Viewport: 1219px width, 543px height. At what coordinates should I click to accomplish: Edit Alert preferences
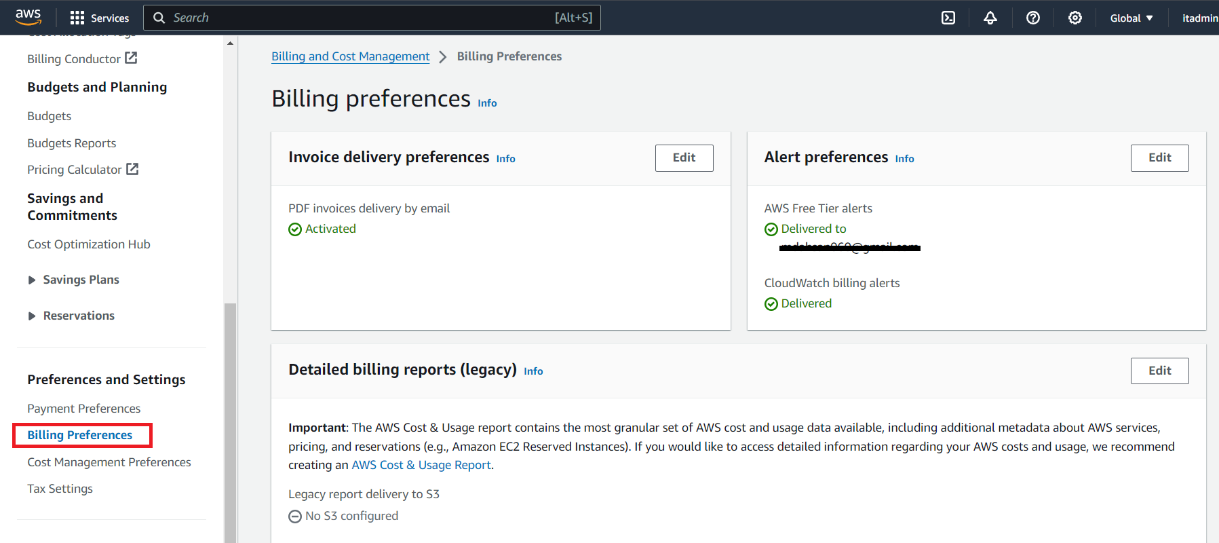[1159, 157]
